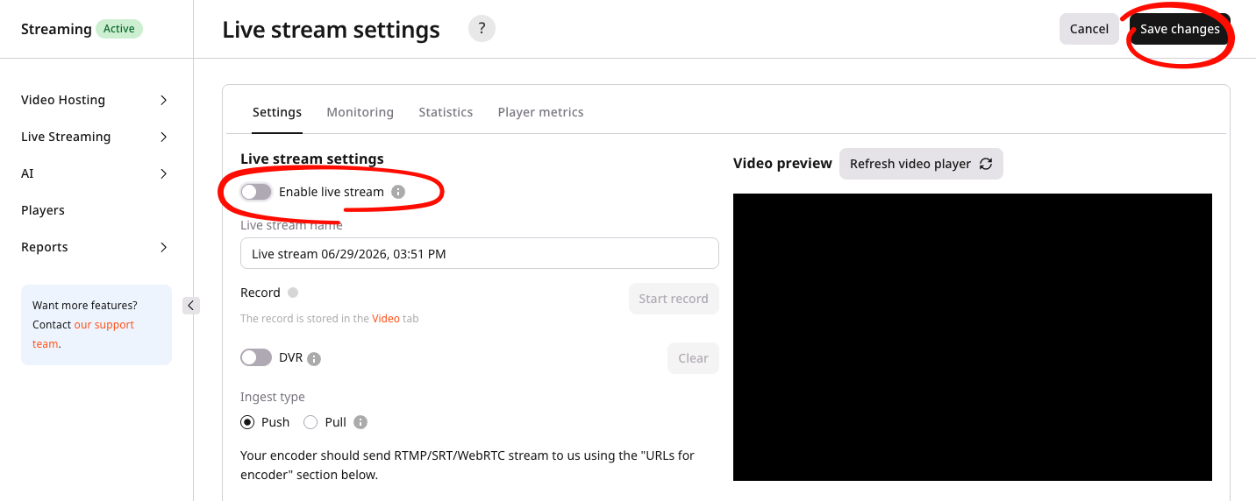The width and height of the screenshot is (1256, 501).
Task: Select the Pull ingest type
Action: point(310,422)
